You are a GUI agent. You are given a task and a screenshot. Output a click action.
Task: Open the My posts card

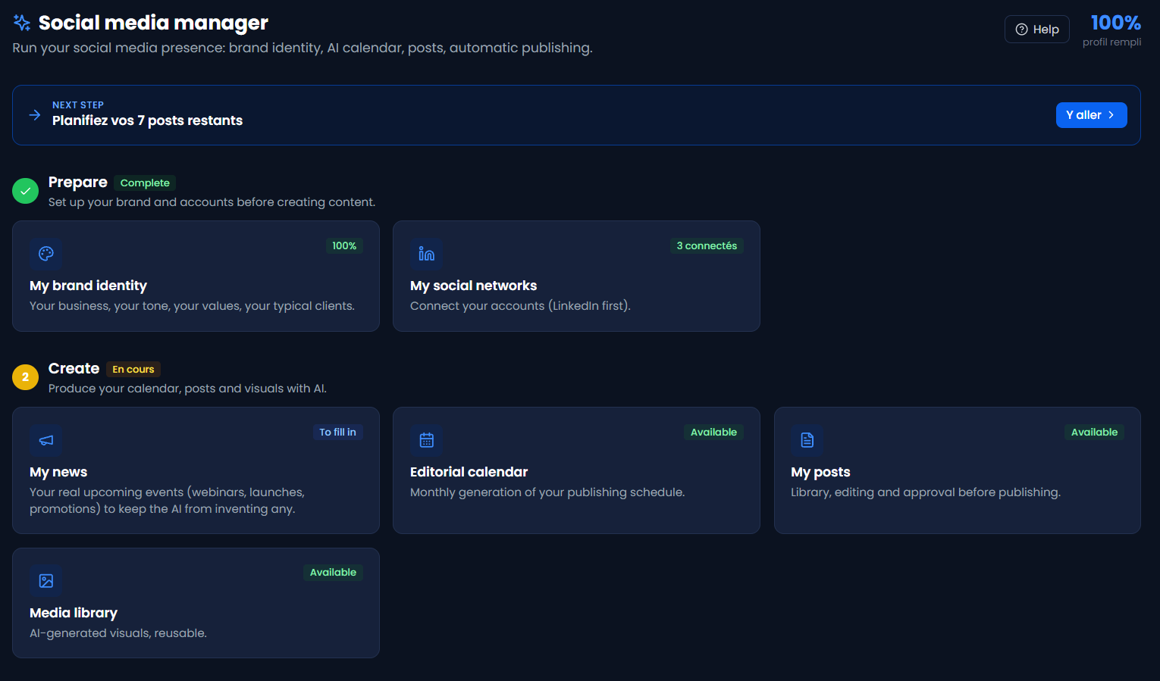[958, 470]
